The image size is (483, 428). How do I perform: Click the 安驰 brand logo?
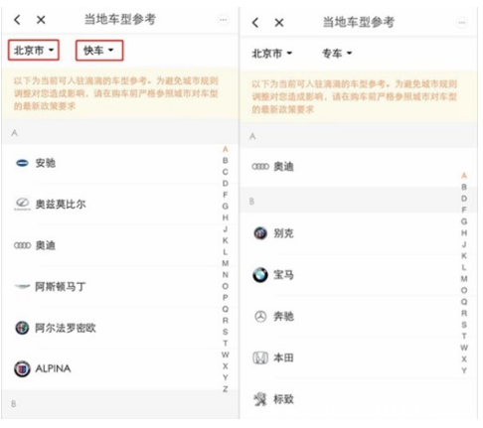click(22, 163)
